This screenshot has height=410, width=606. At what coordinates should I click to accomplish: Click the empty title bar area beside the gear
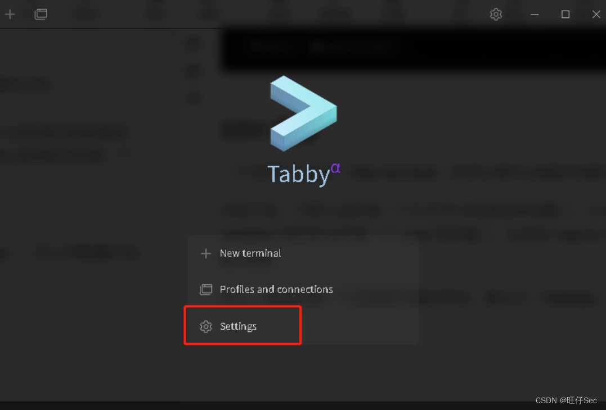click(271, 14)
